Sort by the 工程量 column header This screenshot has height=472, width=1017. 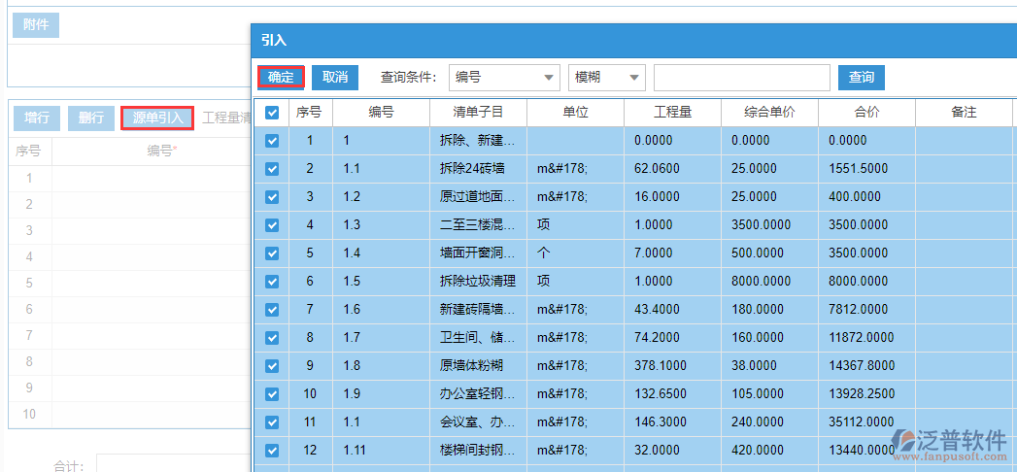point(672,113)
